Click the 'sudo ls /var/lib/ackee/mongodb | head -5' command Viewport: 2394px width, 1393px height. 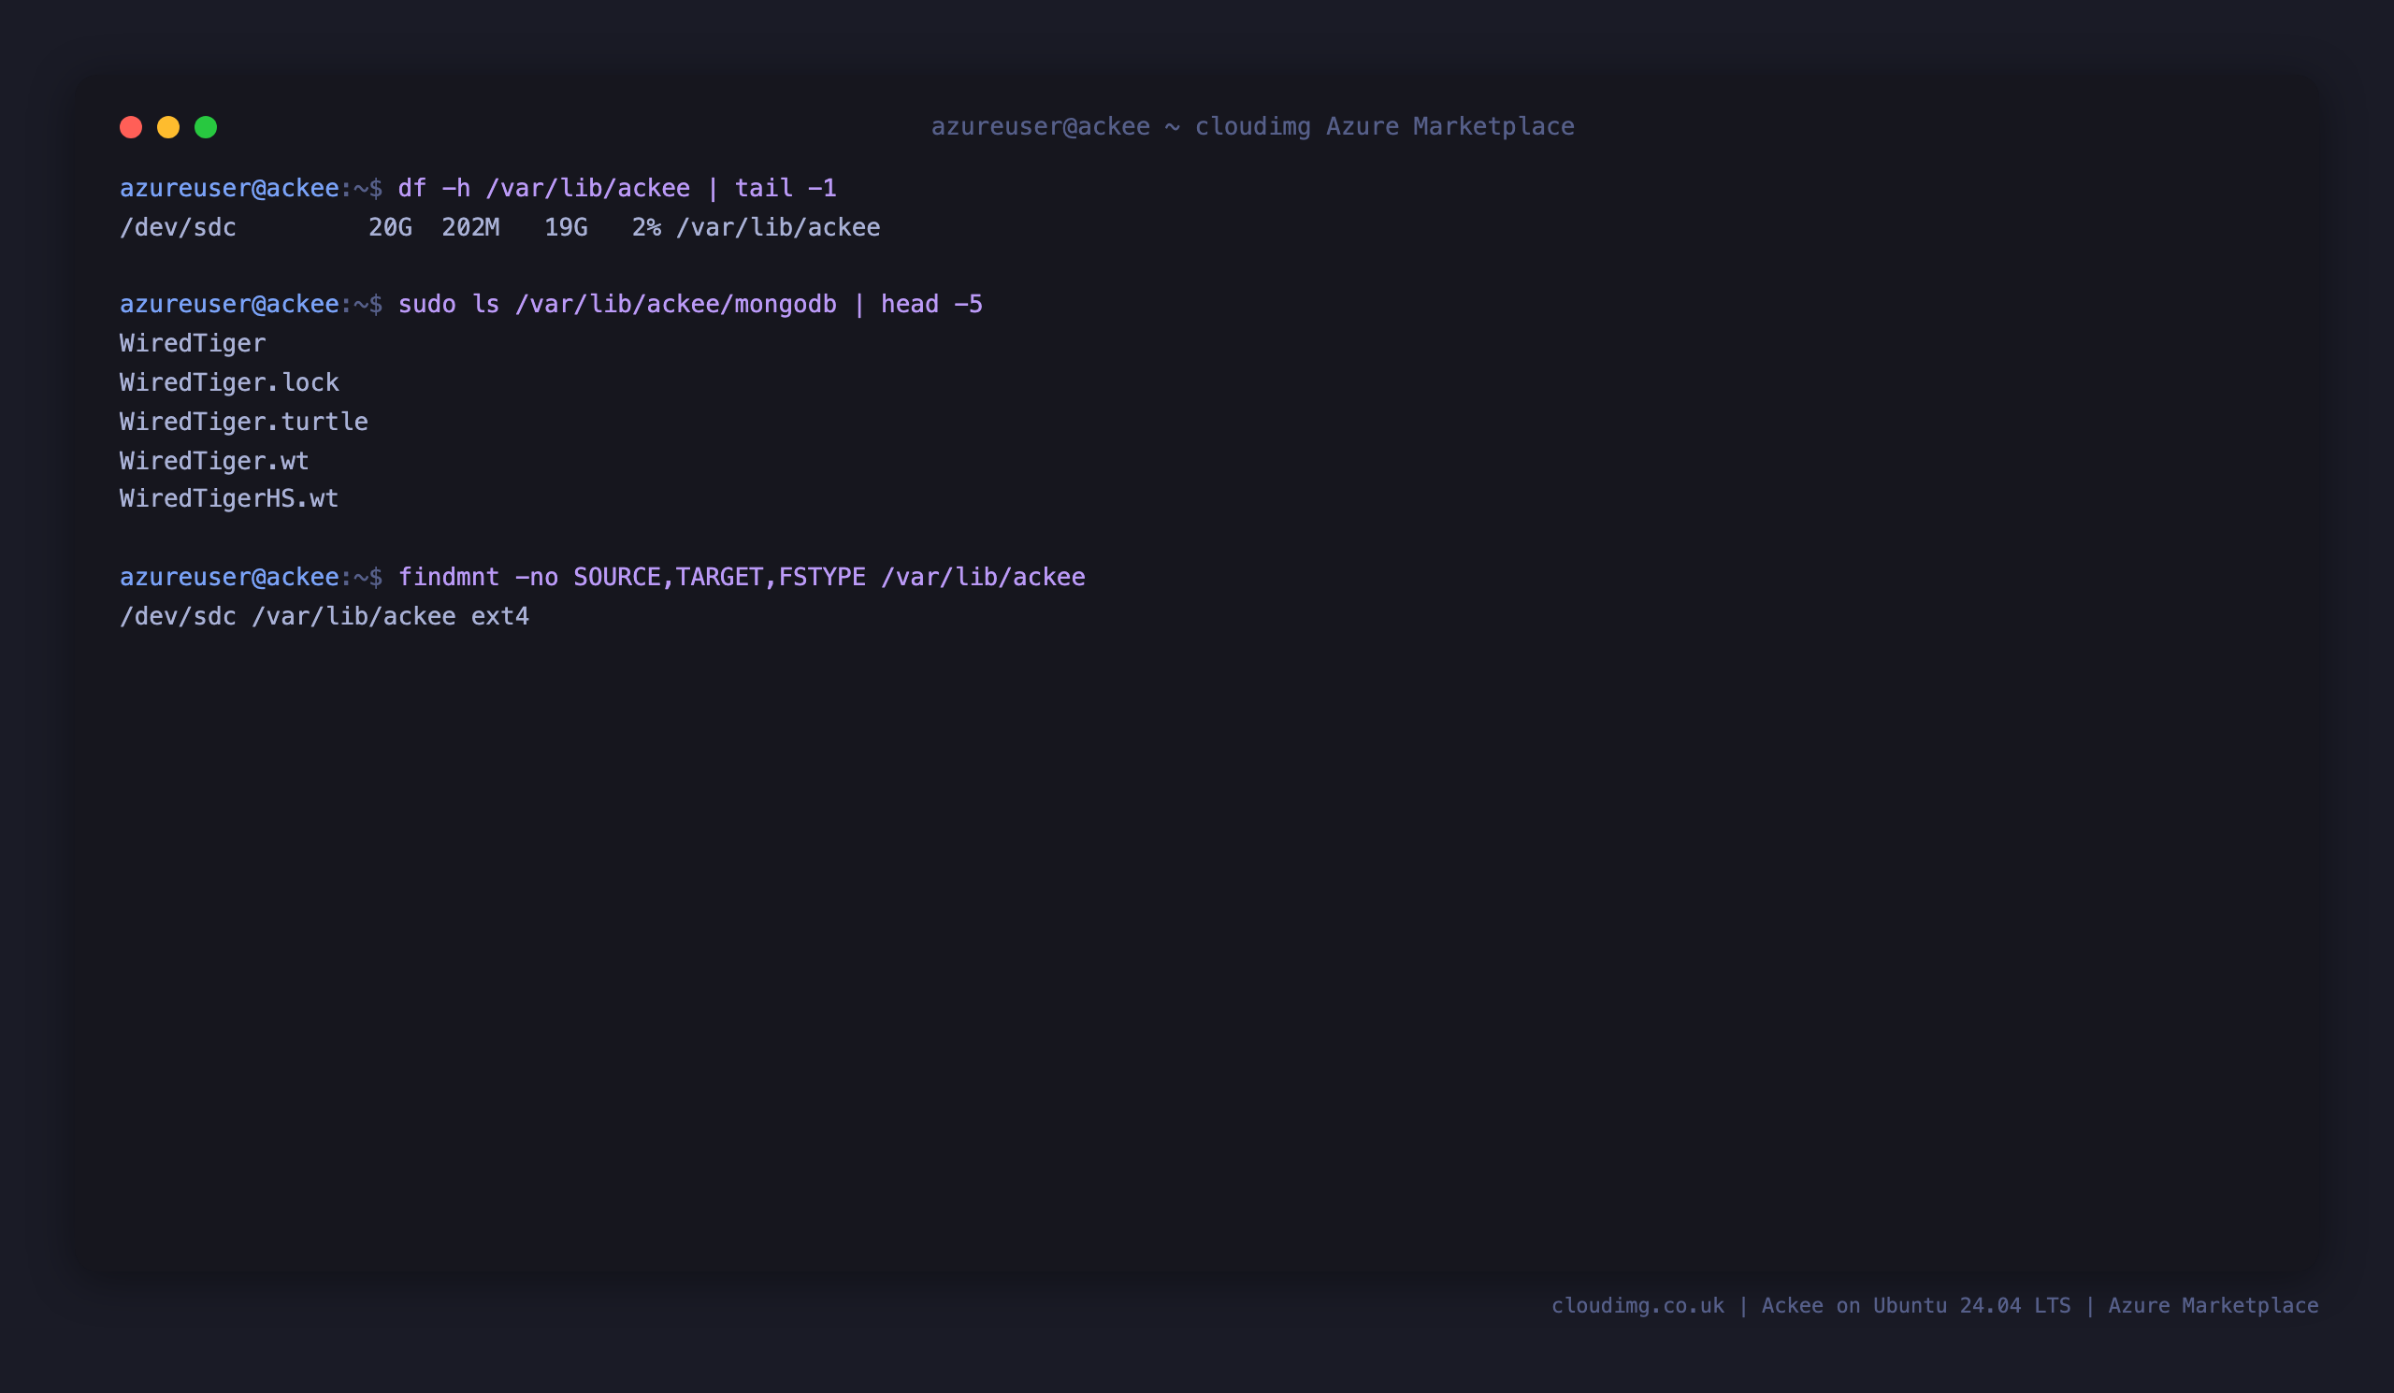(x=690, y=304)
